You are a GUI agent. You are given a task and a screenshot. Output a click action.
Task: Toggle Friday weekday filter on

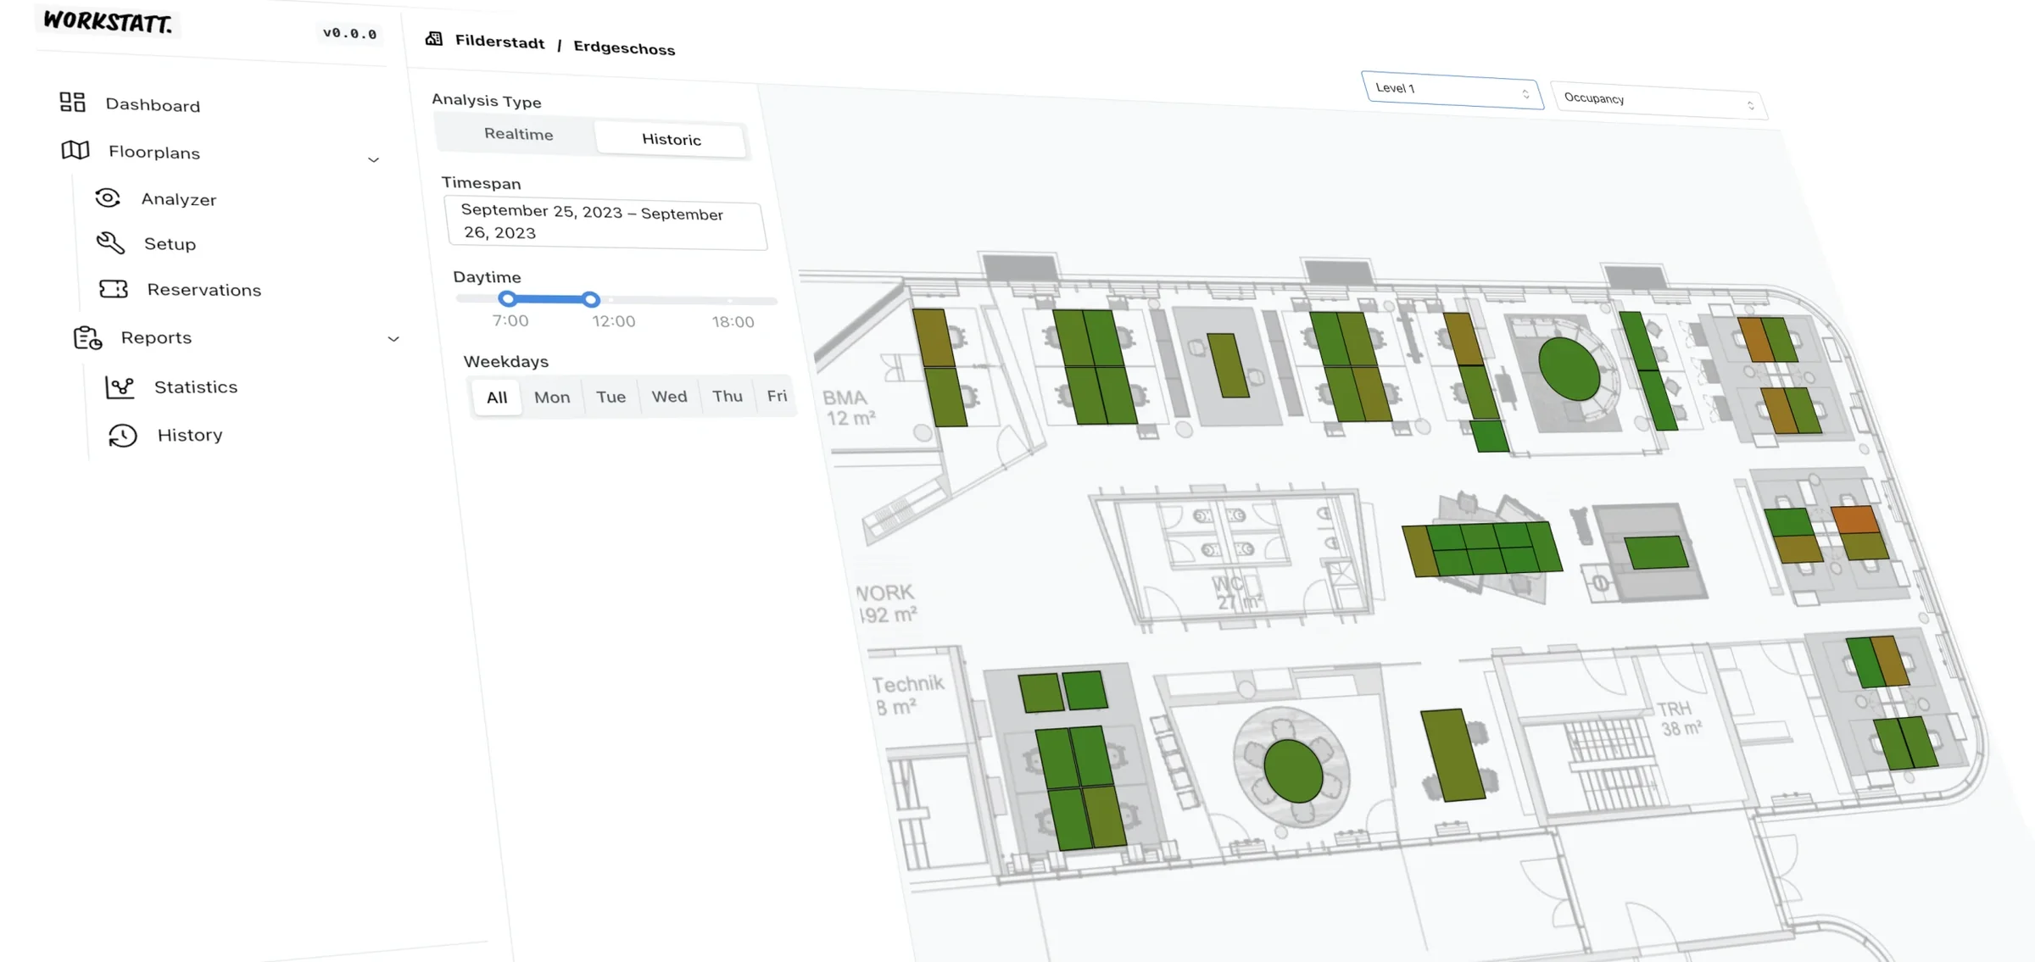(776, 394)
